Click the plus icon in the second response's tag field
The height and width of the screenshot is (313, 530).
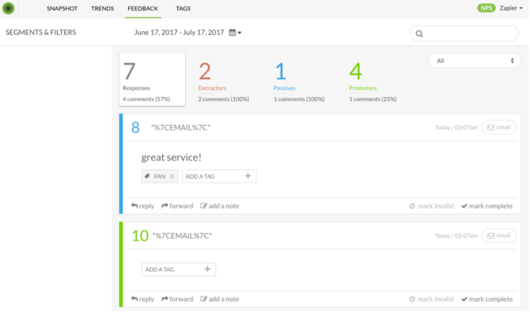[x=207, y=269]
